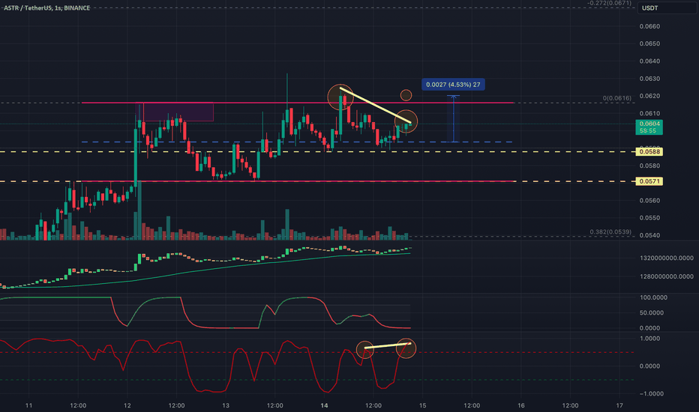Select the blue measurement arrow drawing
This screenshot has height=412, width=699.
[453, 119]
